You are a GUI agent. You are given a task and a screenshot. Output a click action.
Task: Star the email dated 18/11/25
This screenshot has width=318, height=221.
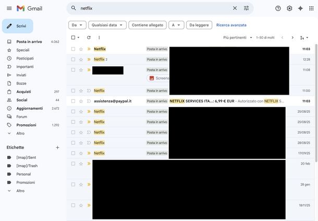coord(81,205)
